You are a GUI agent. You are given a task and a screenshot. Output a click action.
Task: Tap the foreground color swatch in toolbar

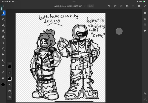coord(3,85)
